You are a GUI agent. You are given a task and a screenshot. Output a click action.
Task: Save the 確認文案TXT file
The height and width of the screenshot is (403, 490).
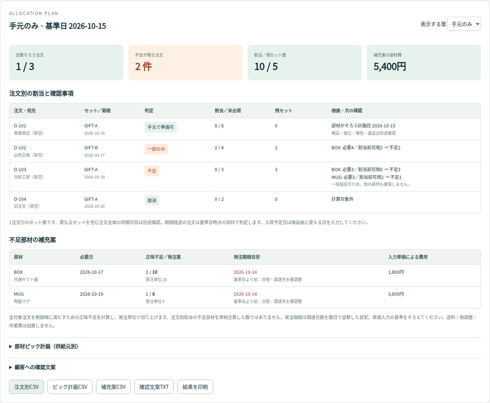[154, 387]
